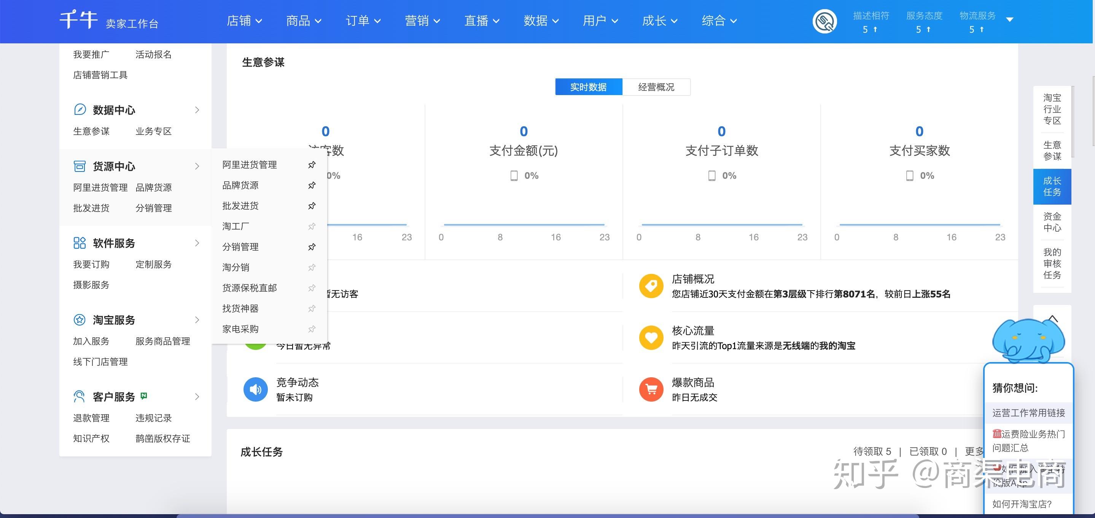The height and width of the screenshot is (518, 1095).
Task: Click the 支付买家数 trend line chart
Action: tap(920, 224)
